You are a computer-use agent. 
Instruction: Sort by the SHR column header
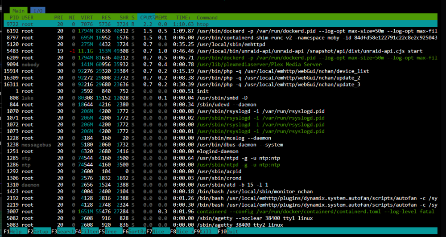pos(124,18)
